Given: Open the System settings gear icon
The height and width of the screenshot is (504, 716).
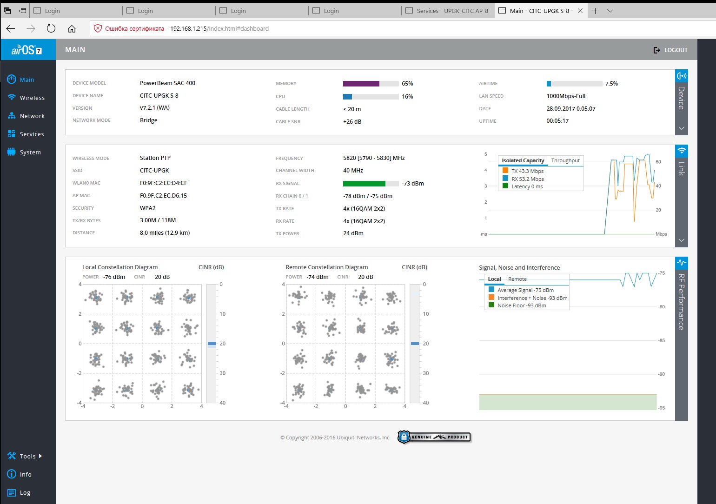Looking at the screenshot, I should point(12,152).
